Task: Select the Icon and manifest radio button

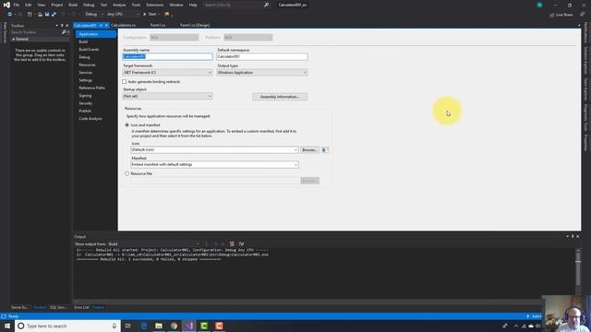Action: (x=127, y=125)
